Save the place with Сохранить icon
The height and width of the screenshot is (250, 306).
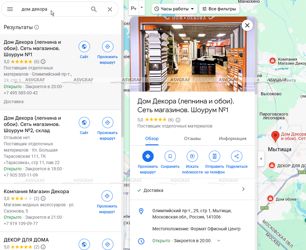170,157
